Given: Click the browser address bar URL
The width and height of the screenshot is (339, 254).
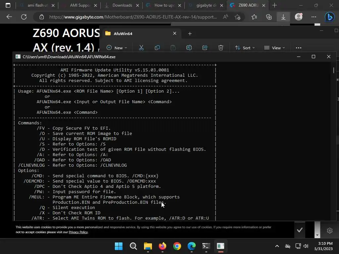Looking at the screenshot, I should point(133,17).
